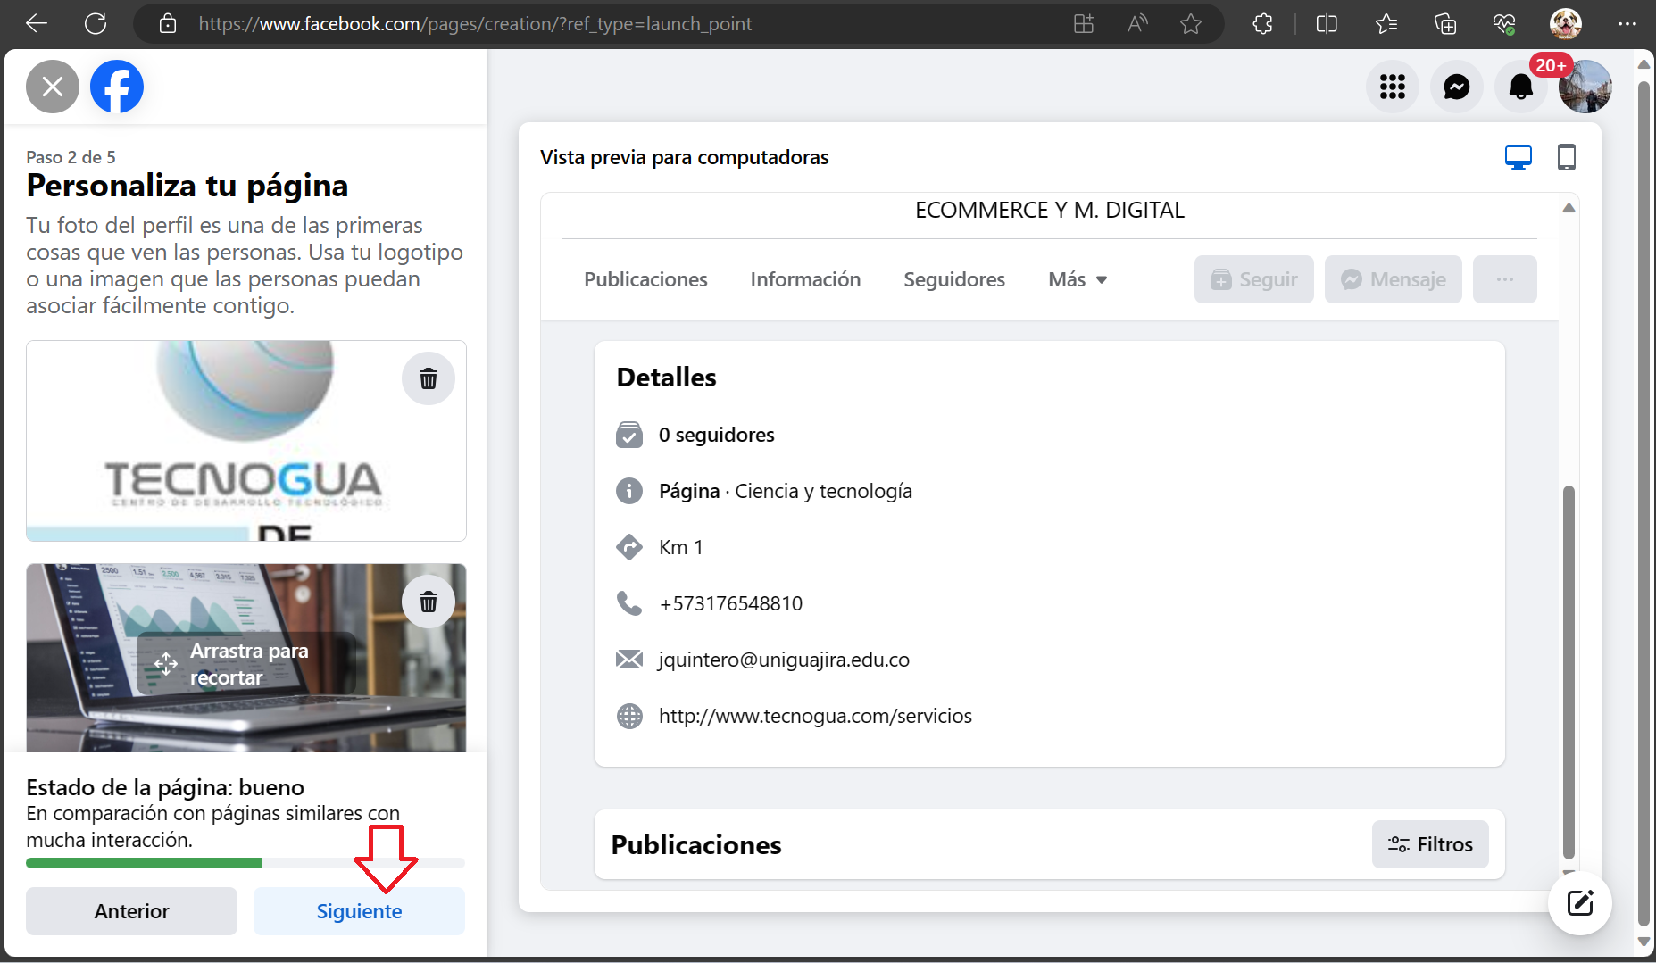Switch to desktop preview mode
Viewport: 1656px width, 963px height.
[1518, 157]
